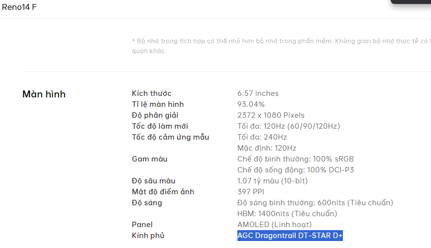
Task: Click the 93.04% value
Action: 251,104
